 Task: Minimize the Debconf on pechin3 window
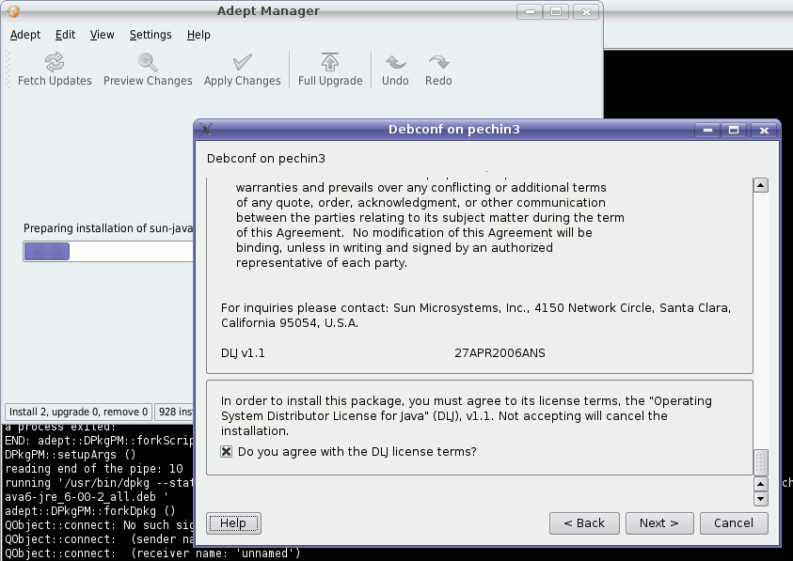pyautogui.click(x=707, y=130)
